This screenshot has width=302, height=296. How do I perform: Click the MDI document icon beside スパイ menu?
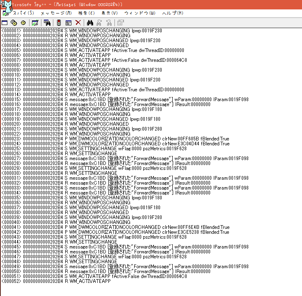6,14
